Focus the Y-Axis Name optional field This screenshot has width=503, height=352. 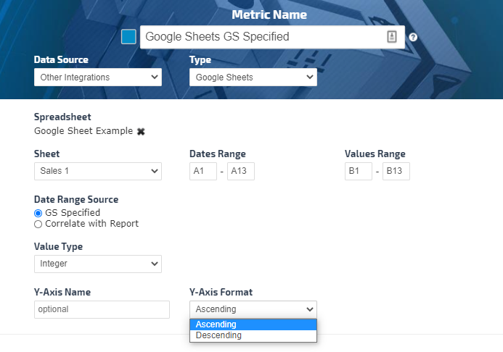(102, 309)
